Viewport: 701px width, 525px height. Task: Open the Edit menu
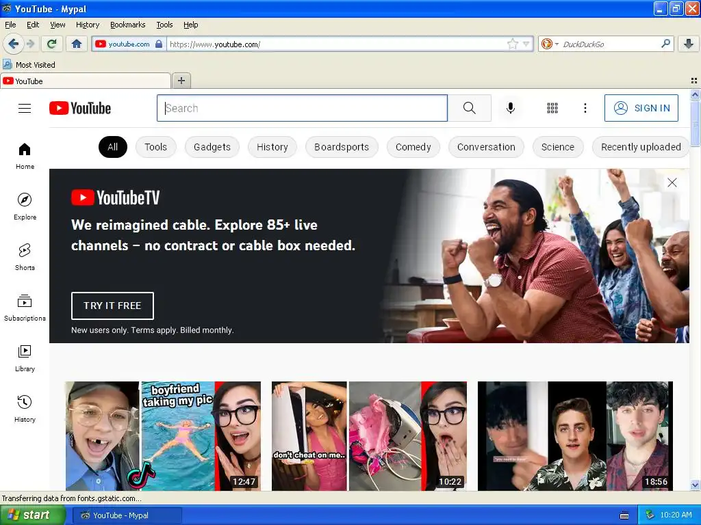33,25
